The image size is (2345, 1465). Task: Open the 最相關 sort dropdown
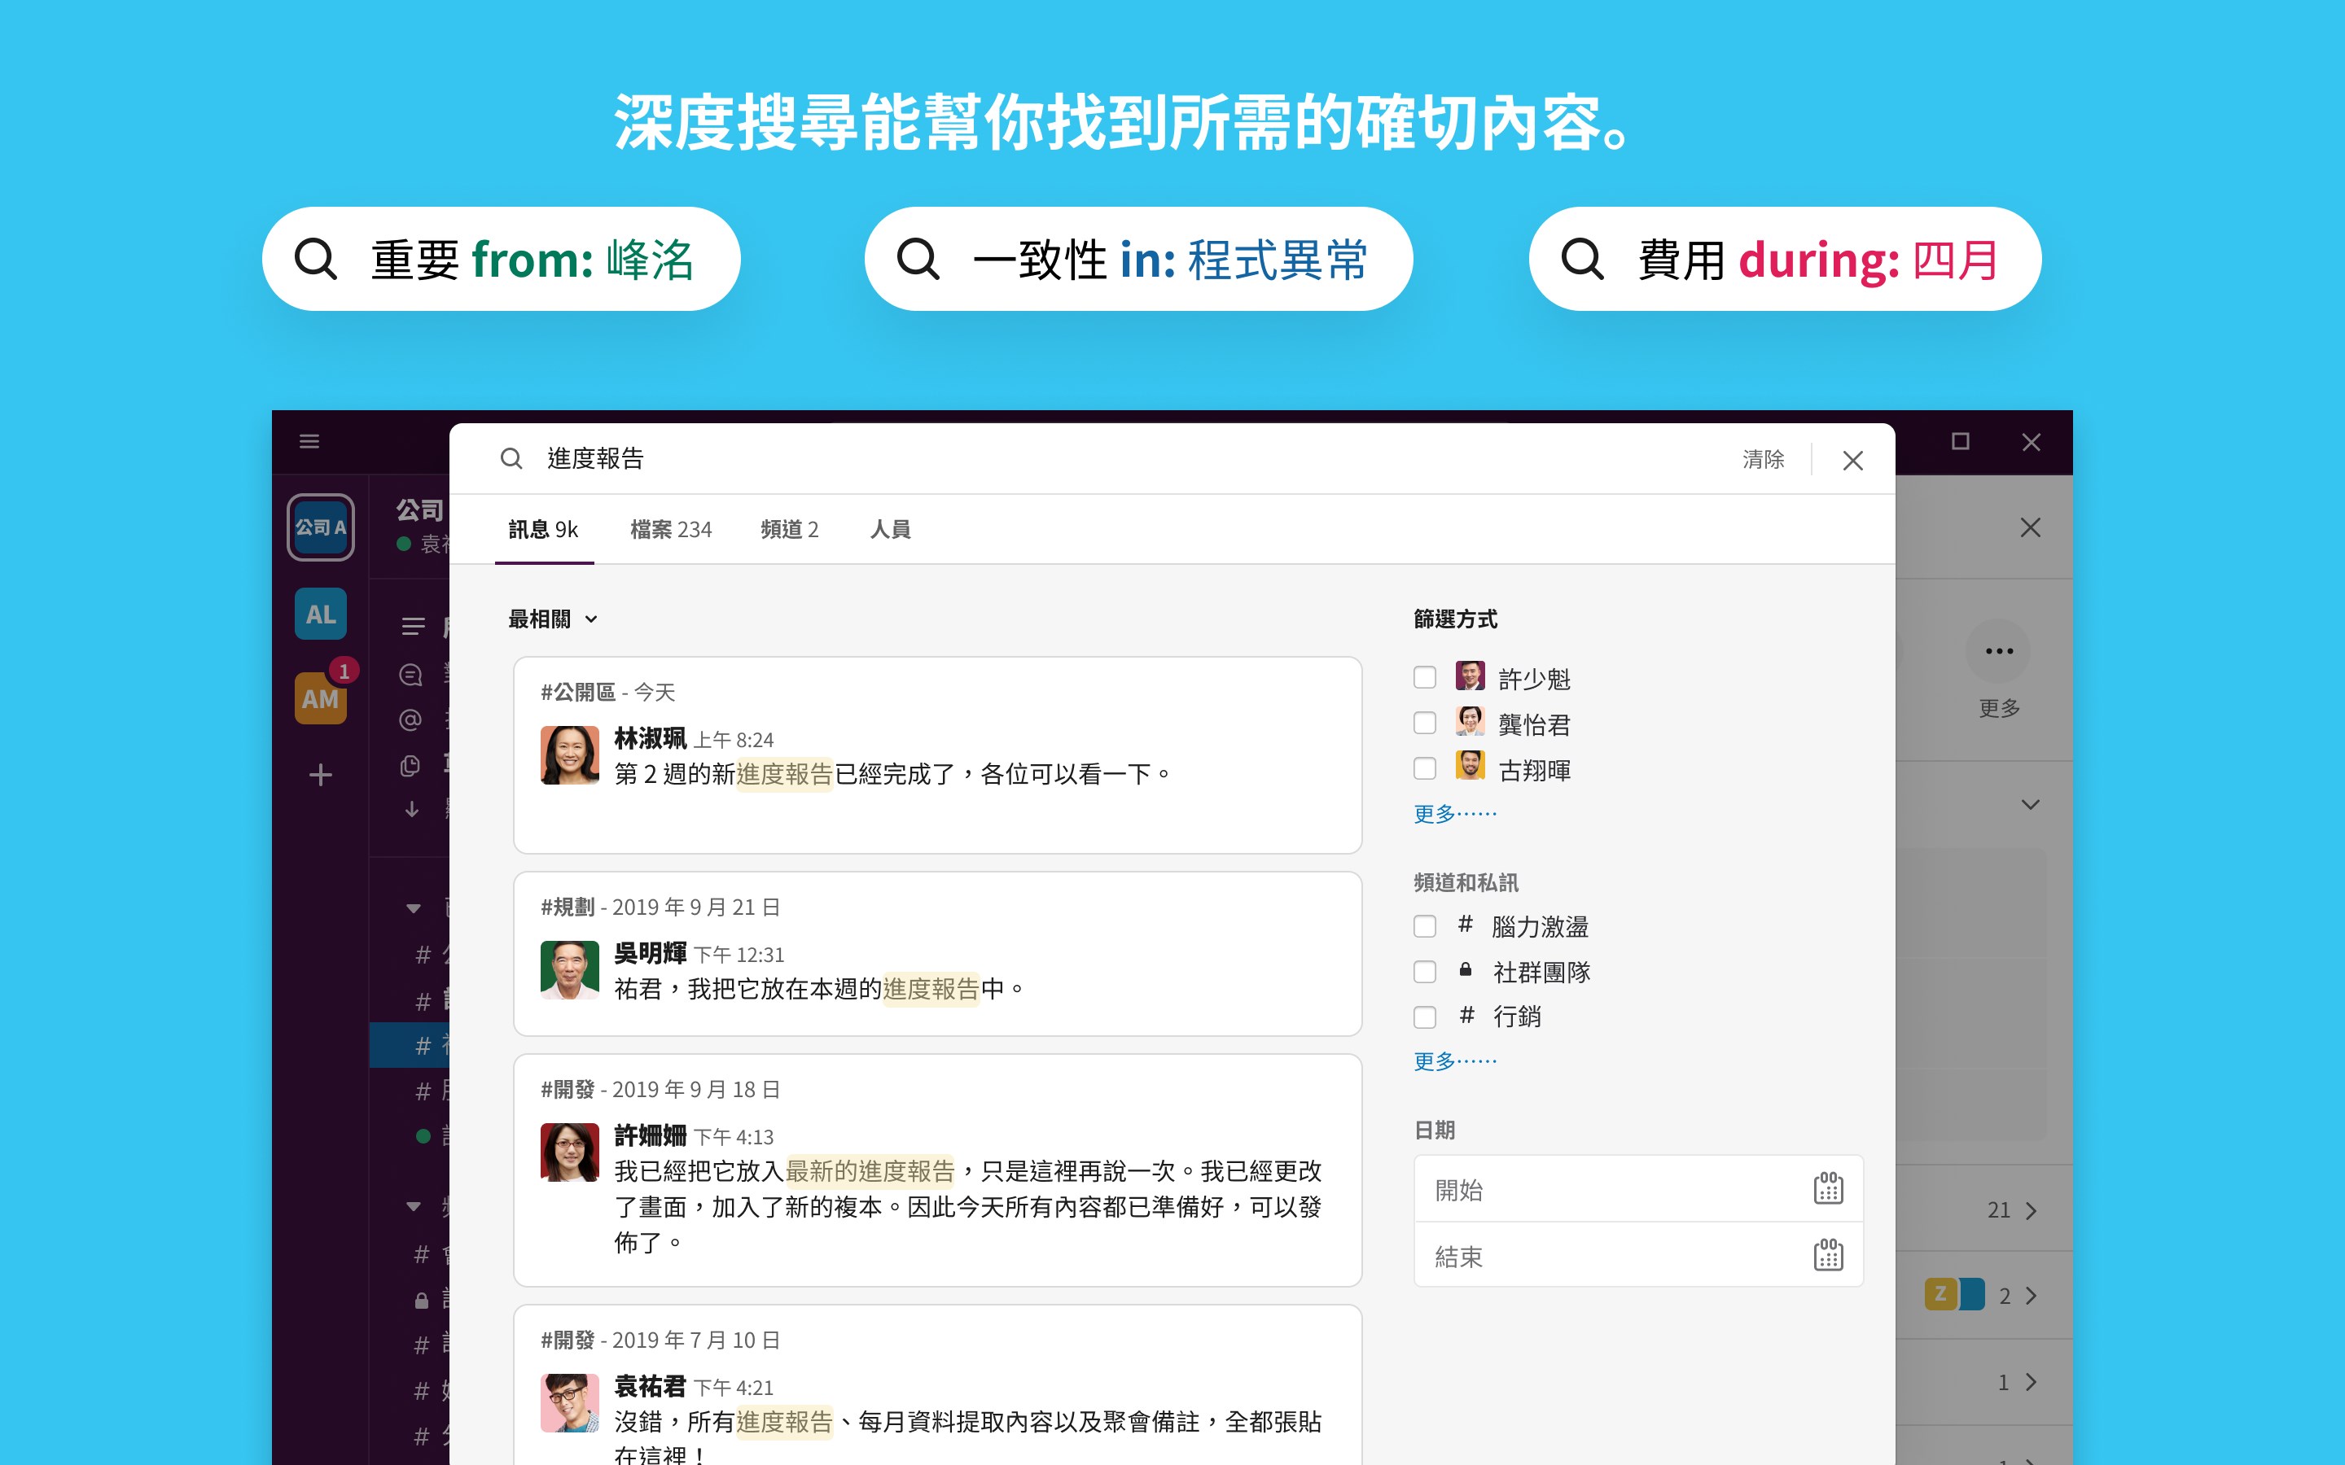click(x=554, y=619)
